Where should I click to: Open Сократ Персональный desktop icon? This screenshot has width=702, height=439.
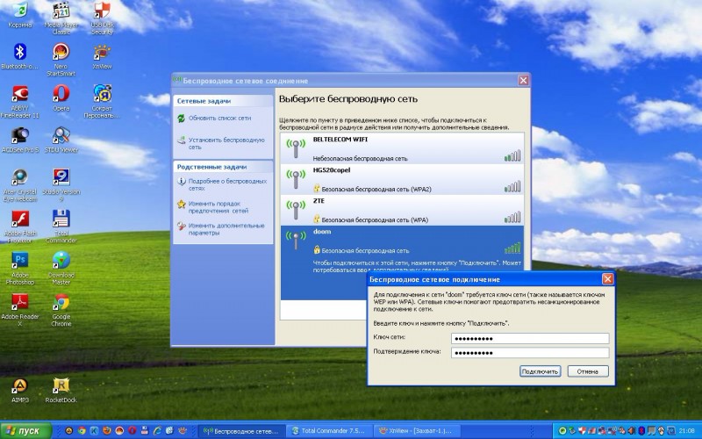102,101
